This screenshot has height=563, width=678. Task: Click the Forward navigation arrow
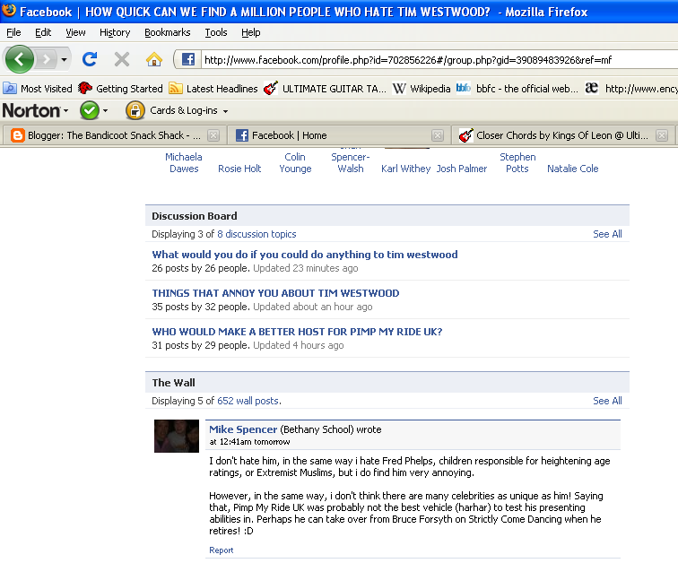[47, 60]
